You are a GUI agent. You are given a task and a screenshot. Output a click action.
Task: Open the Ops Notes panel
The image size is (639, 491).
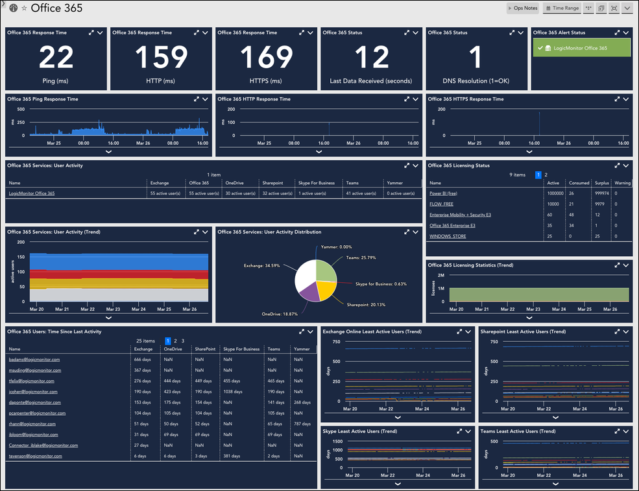point(523,8)
